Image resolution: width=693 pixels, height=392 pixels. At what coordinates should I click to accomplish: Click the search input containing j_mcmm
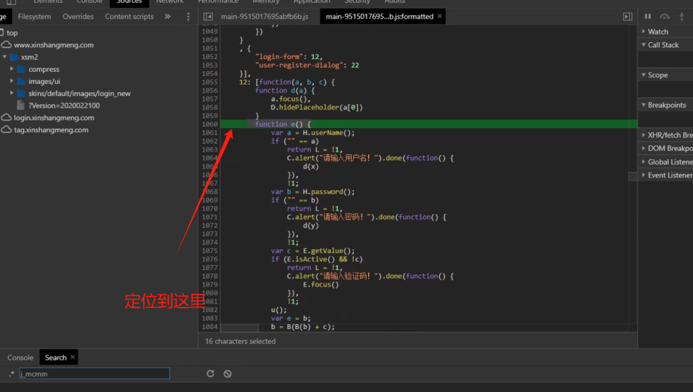click(94, 374)
